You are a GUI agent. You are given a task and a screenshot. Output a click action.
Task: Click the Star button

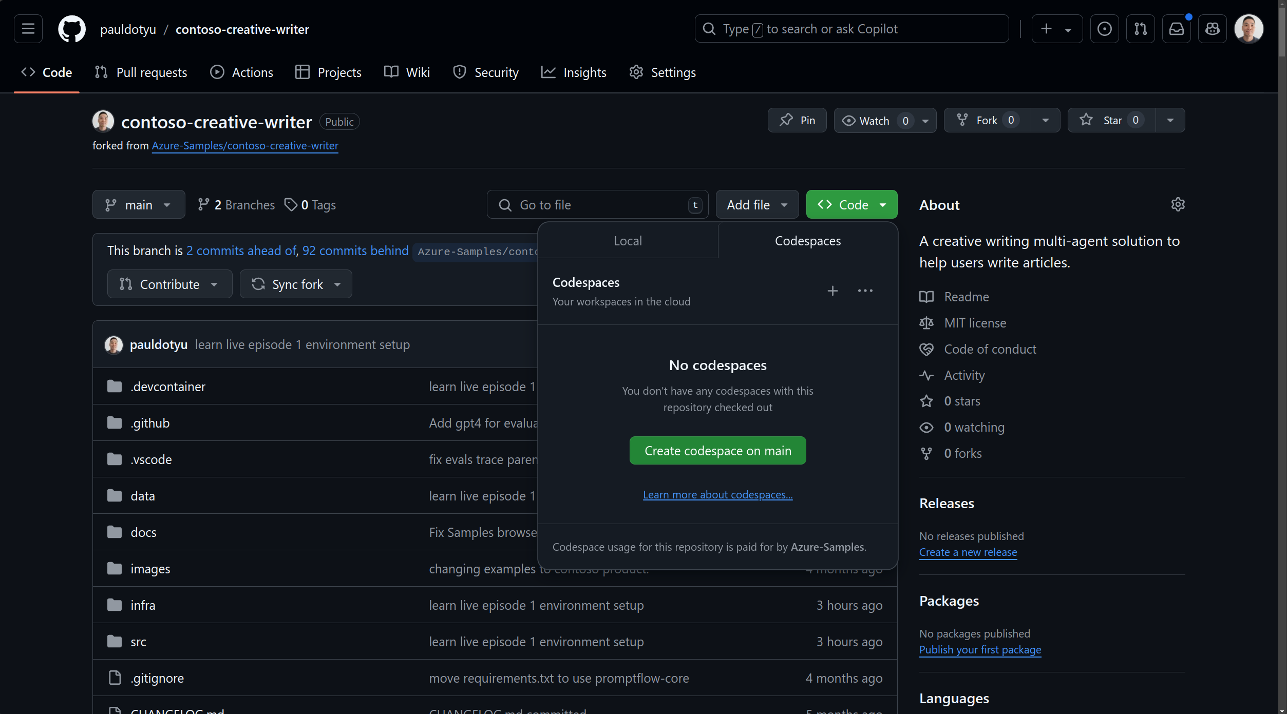pos(1111,120)
